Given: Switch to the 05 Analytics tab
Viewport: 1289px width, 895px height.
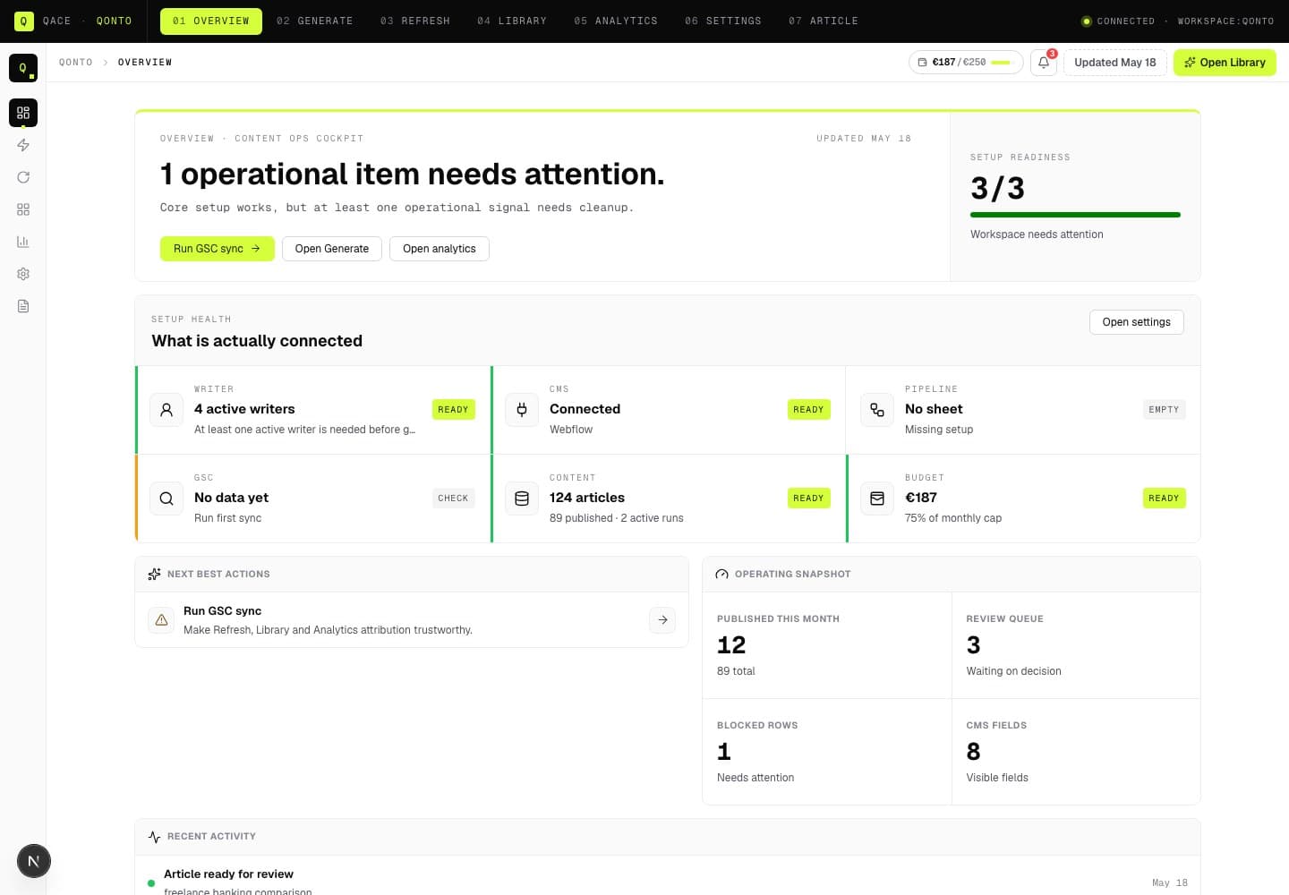Looking at the screenshot, I should point(616,21).
